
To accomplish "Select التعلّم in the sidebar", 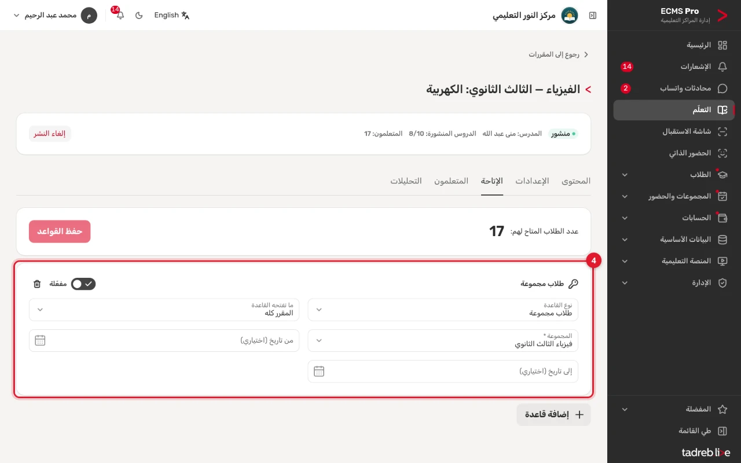I will tap(674, 110).
